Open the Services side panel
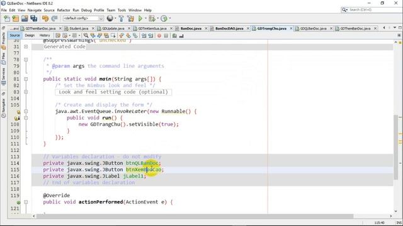 [3, 77]
